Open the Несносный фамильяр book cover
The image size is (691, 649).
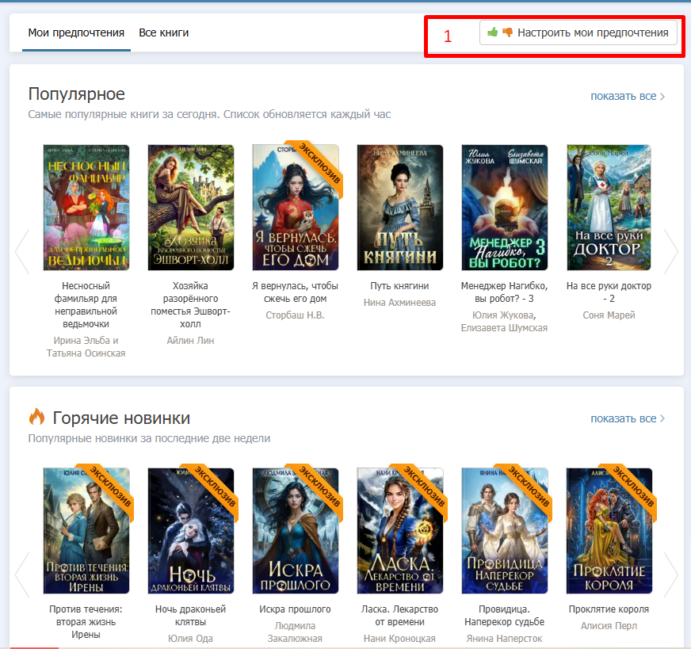(x=86, y=208)
